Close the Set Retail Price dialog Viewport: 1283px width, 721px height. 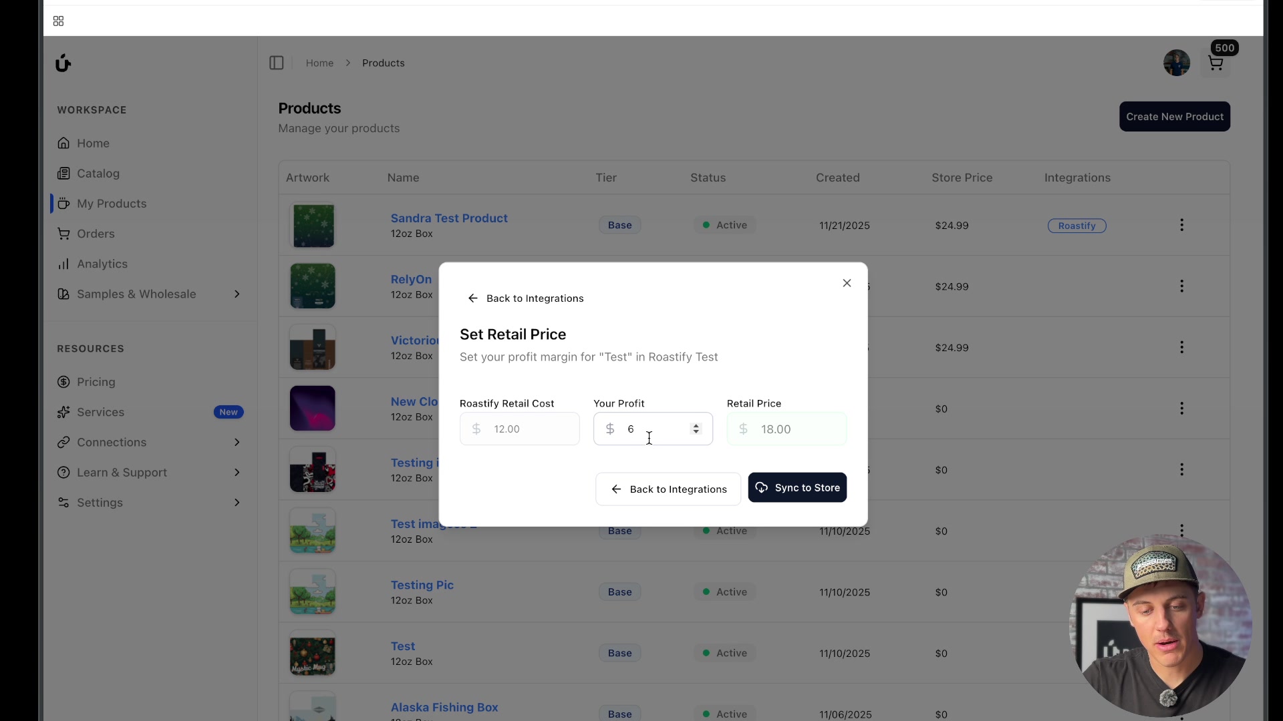847,283
